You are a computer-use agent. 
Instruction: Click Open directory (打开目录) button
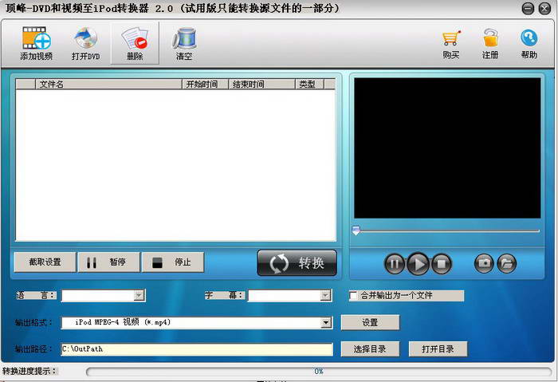pyautogui.click(x=438, y=349)
